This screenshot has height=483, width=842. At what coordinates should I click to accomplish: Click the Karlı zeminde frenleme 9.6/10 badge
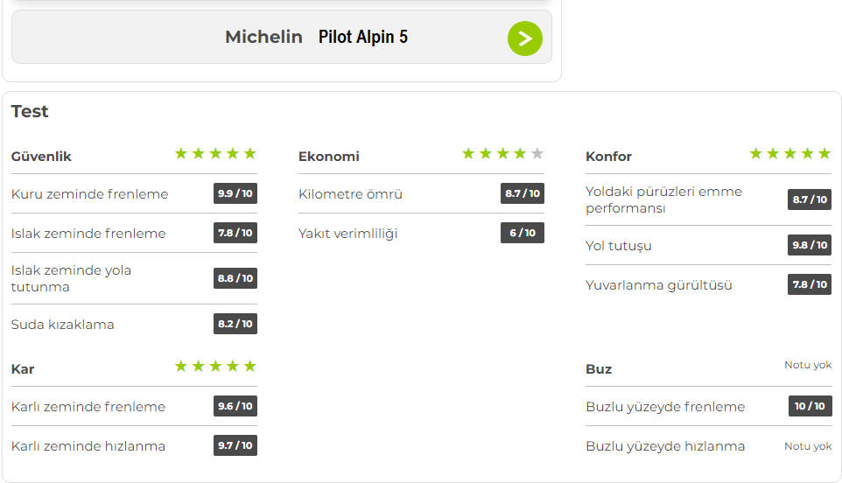pos(235,406)
